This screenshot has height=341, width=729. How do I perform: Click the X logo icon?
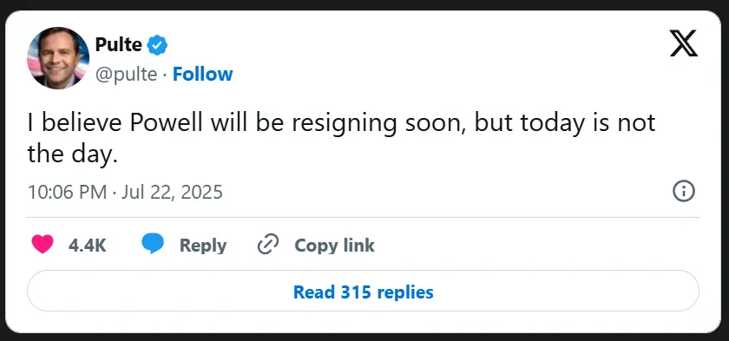pyautogui.click(x=684, y=43)
